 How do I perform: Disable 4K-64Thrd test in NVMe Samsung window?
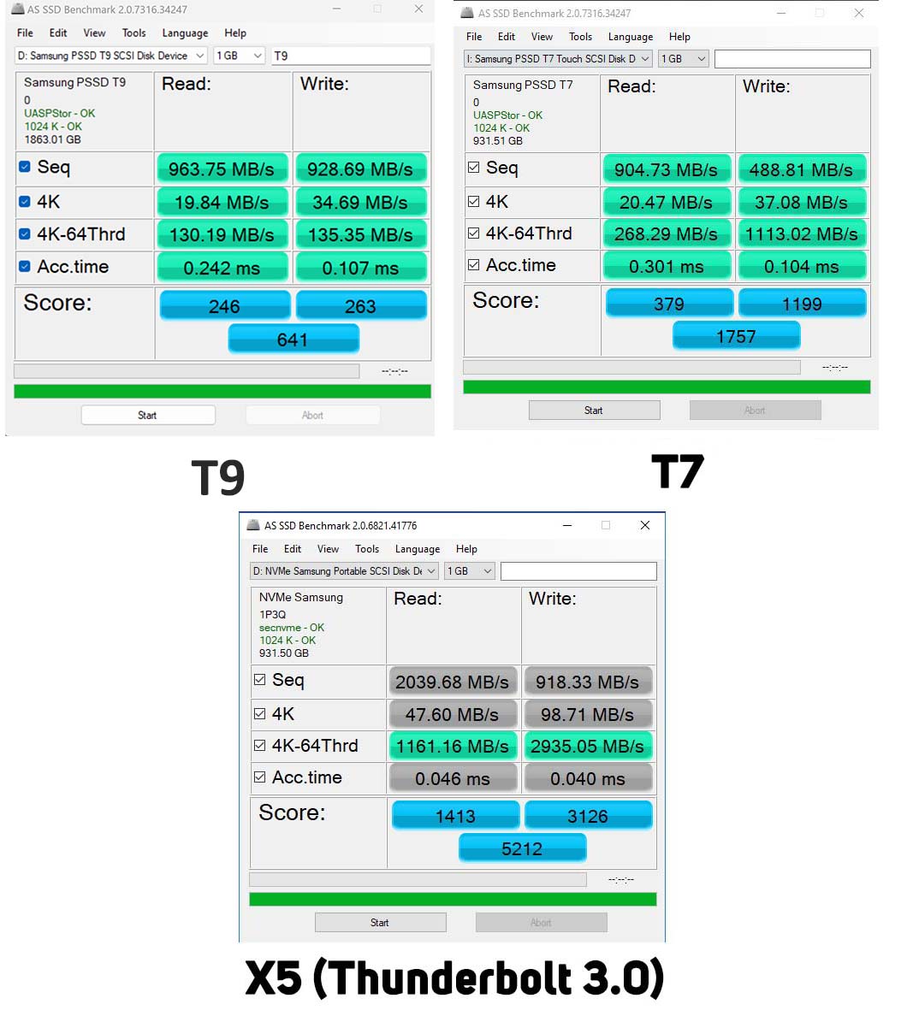pos(260,746)
